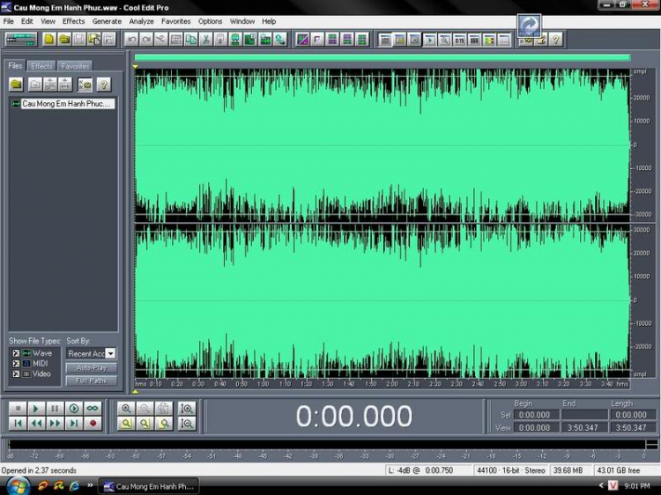Screen dimensions: 661x495
Task: Click the Sel Begin time field
Action: click(x=536, y=415)
